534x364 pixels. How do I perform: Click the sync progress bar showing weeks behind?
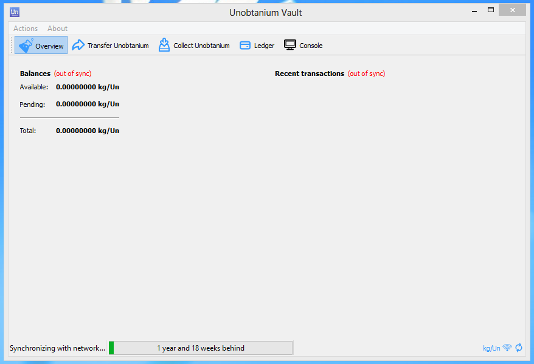pyautogui.click(x=201, y=348)
